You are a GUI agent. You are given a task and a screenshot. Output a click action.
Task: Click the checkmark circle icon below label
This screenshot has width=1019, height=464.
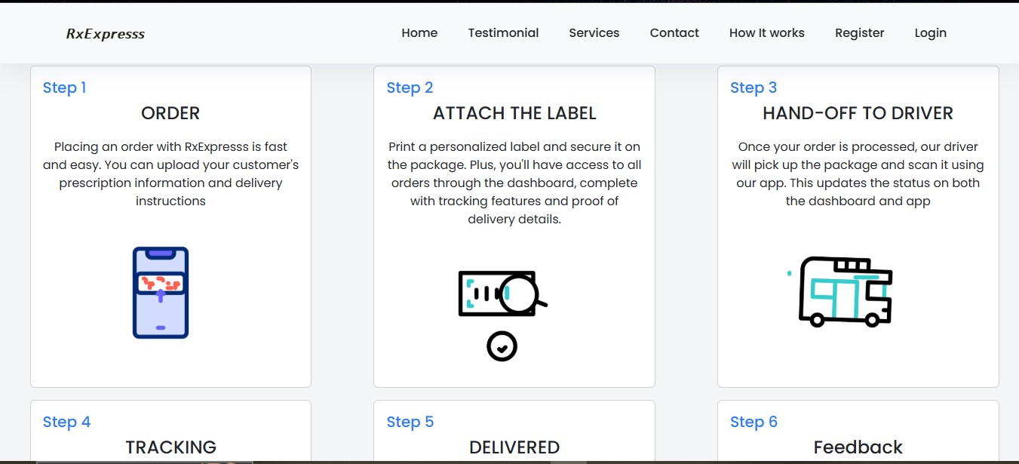coord(502,346)
